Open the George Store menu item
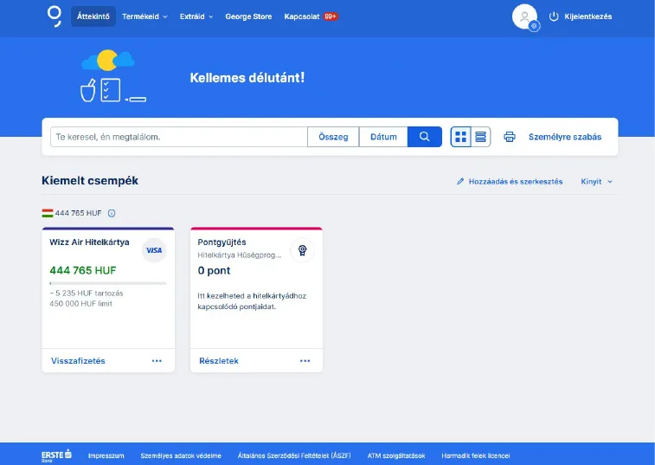This screenshot has height=465, width=655. (248, 16)
